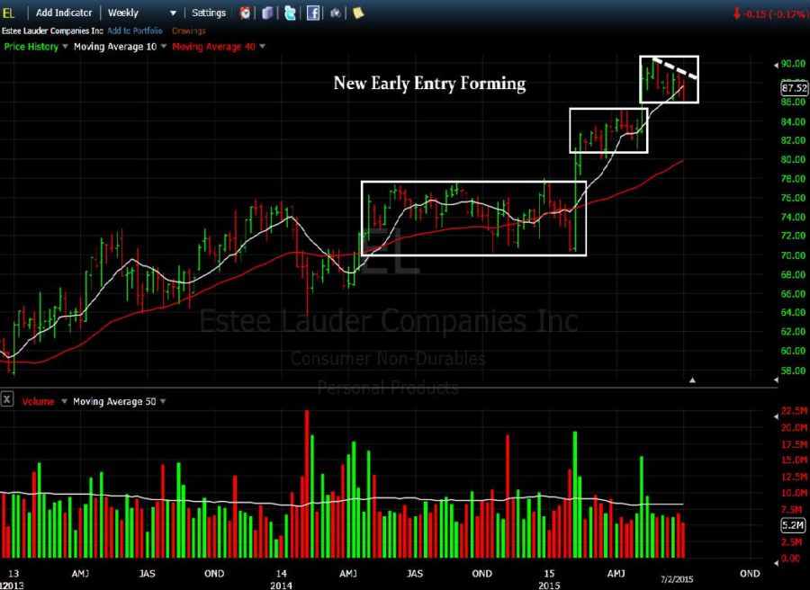
Task: Expand the Price History dropdown arrow
Action: [x=65, y=47]
